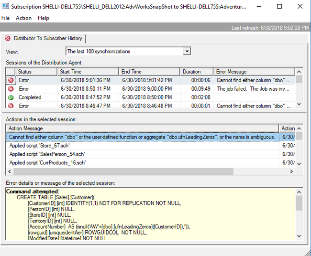Image resolution: width=311 pixels, height=256 pixels.
Task: Click error icon of 8:50:11 PM session
Action: [11, 89]
